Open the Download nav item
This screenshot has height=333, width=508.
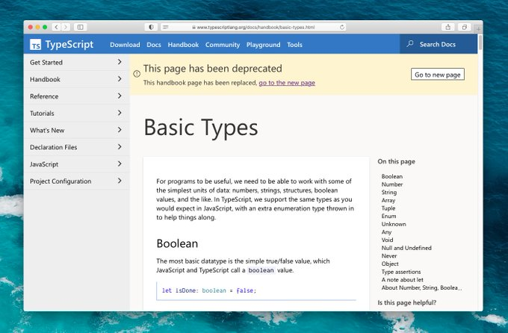pyautogui.click(x=125, y=45)
